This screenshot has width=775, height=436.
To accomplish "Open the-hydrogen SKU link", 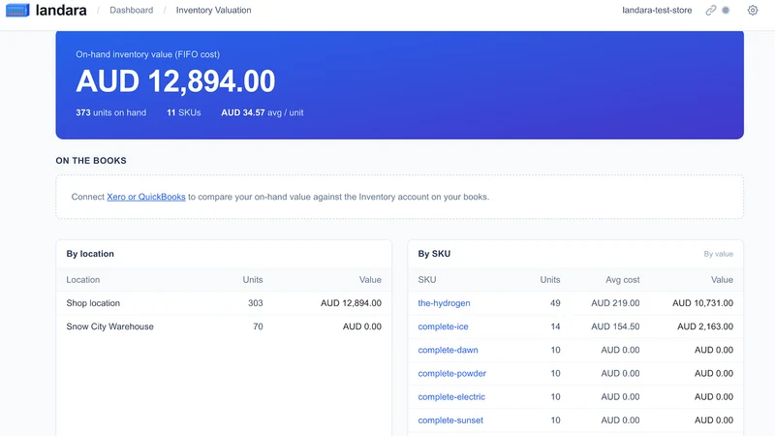I will tap(444, 303).
